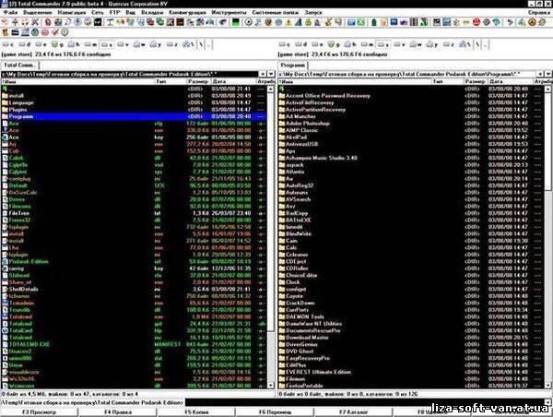The width and height of the screenshot is (553, 417).
Task: Open right panel favorites asterisk button
Action: pos(540,74)
